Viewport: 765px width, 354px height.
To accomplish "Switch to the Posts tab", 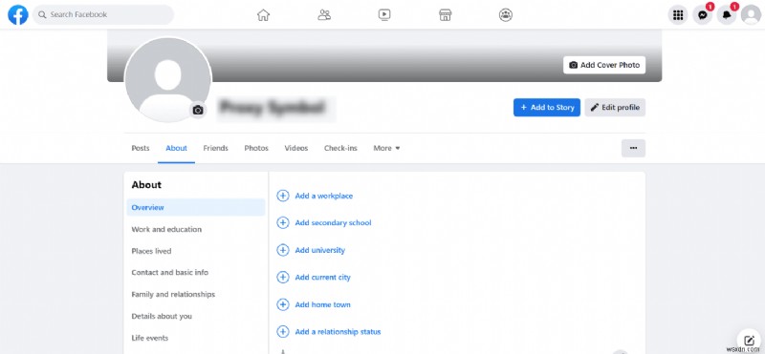I will point(141,148).
